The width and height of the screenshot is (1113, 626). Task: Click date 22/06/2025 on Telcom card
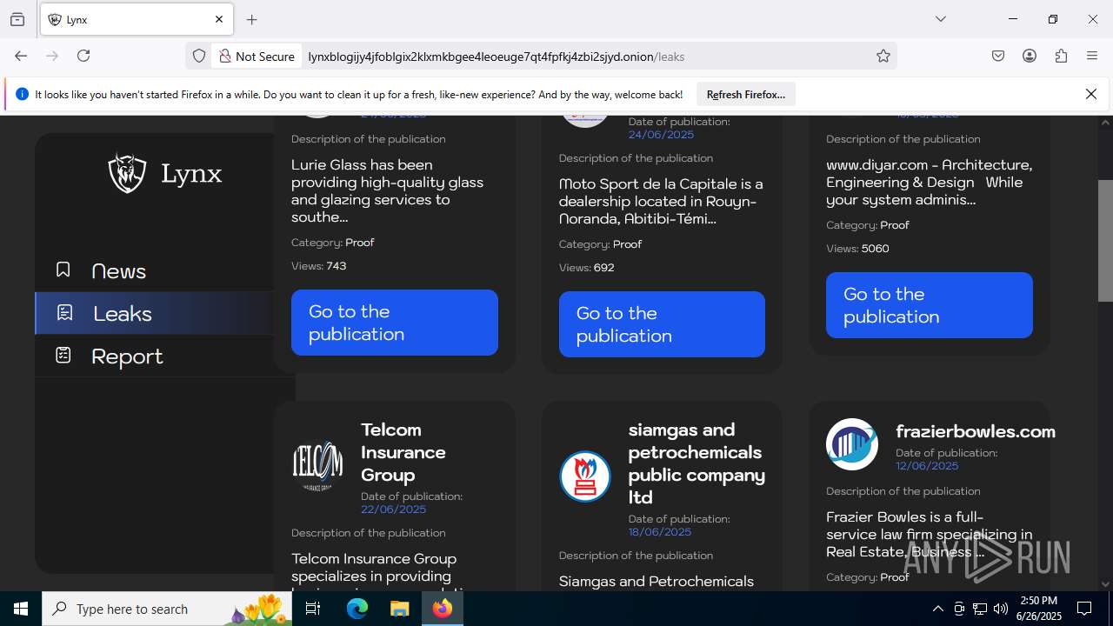click(x=394, y=509)
